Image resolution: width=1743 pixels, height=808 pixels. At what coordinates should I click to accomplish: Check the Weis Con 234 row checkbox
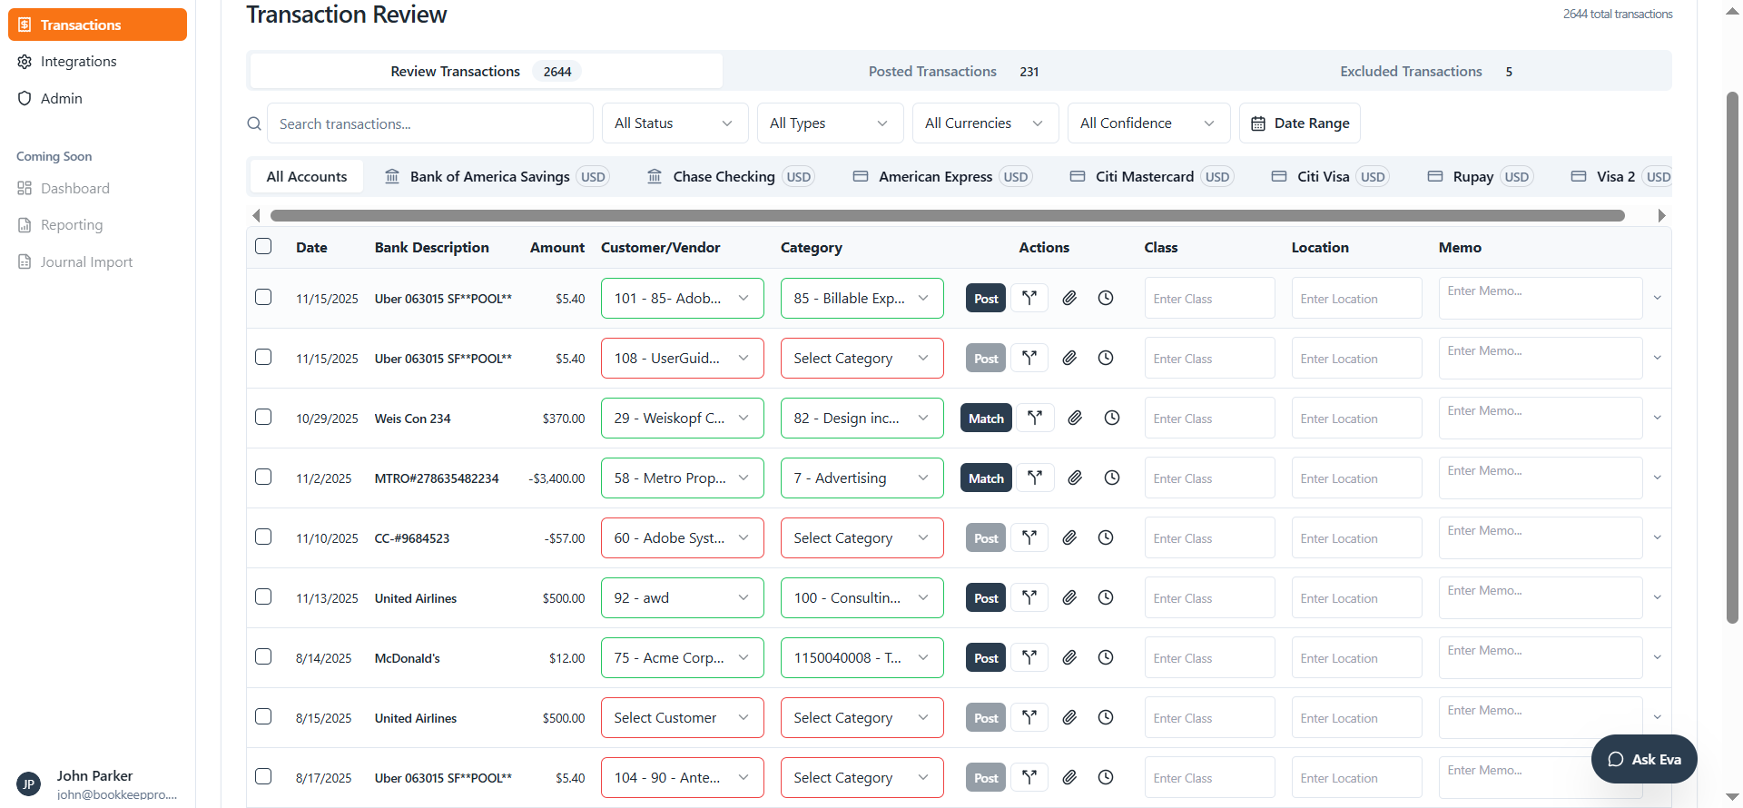click(x=263, y=417)
